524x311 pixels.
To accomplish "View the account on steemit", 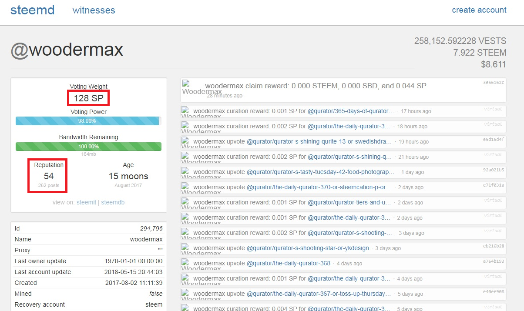I will pos(86,202).
